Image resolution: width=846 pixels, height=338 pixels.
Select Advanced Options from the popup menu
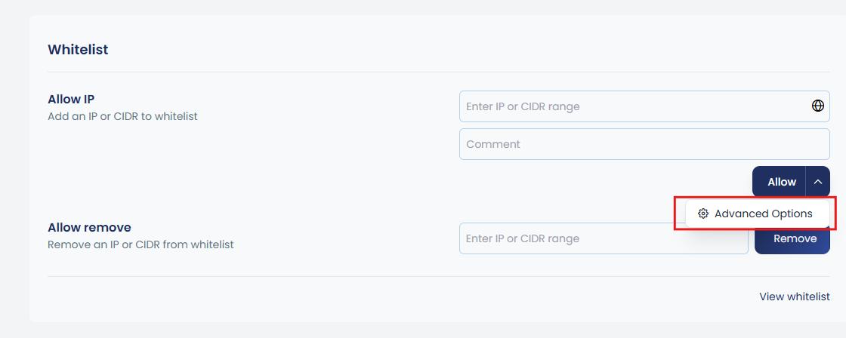coord(763,214)
